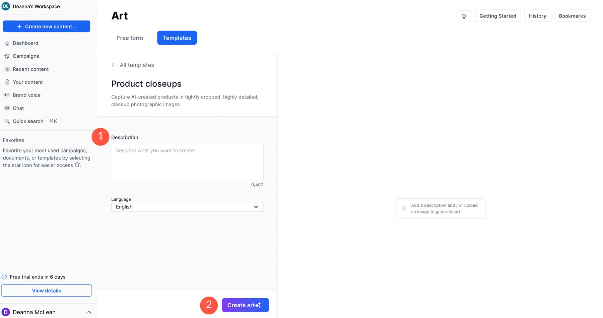This screenshot has height=318, width=603.
Task: Switch to the Free form tab
Action: point(130,38)
